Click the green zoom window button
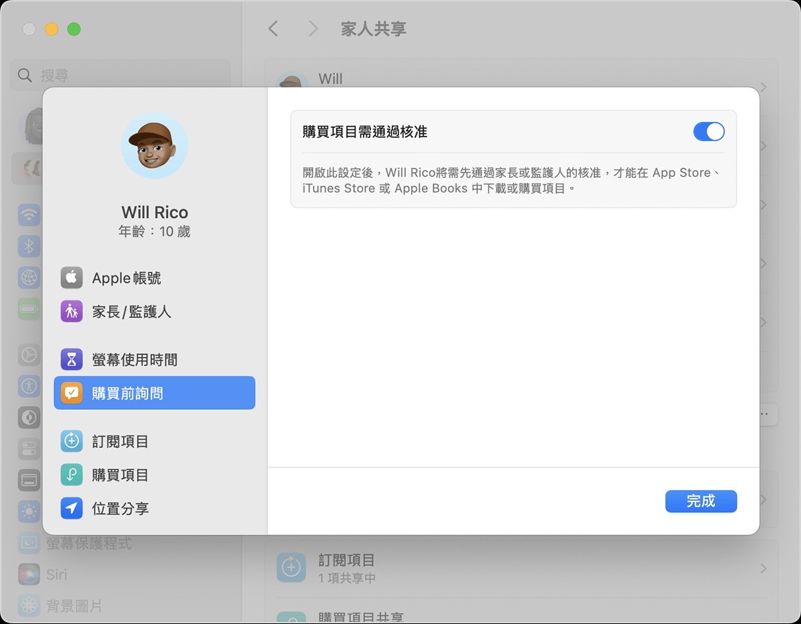The width and height of the screenshot is (801, 624). 74,29
